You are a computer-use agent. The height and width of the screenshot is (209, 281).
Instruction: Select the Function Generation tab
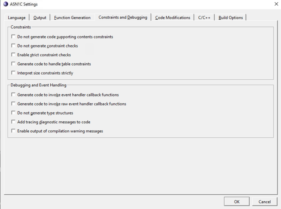(72, 18)
